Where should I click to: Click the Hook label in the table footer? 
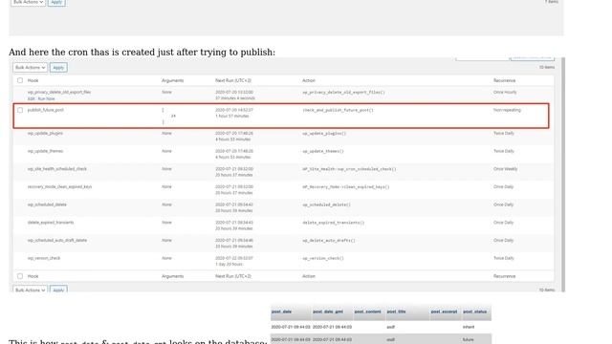coord(33,276)
